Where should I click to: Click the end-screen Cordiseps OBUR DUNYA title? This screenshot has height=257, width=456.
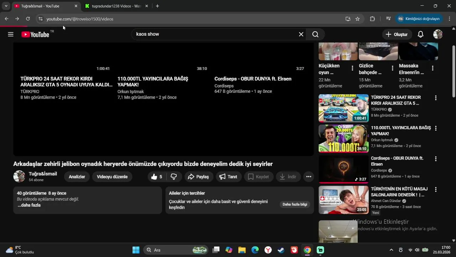[x=253, y=79]
